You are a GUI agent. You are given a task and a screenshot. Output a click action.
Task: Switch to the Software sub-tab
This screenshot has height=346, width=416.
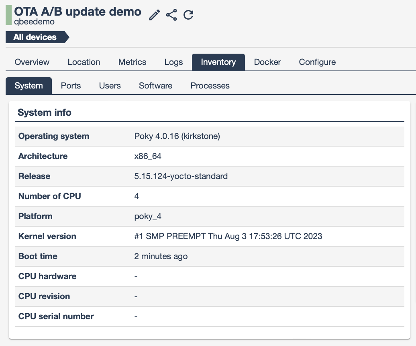(155, 86)
